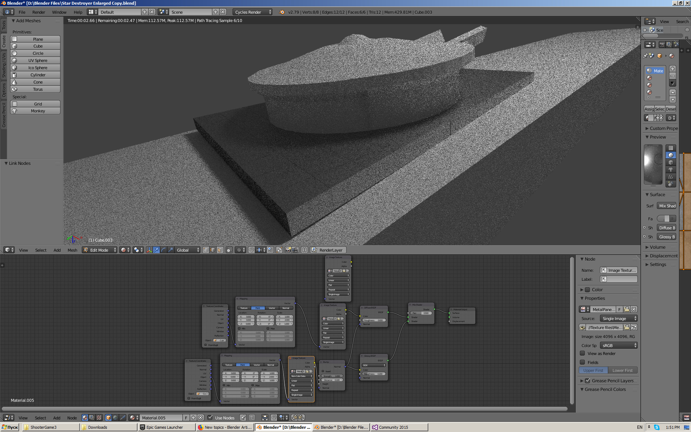Add a new material slot with plus icon

point(673,69)
